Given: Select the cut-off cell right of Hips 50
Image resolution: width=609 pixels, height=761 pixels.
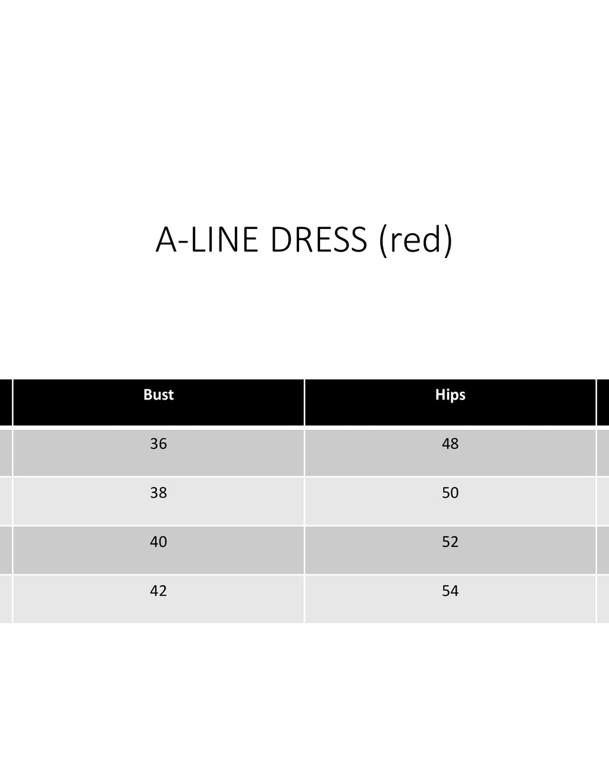Looking at the screenshot, I should pyautogui.click(x=603, y=501).
